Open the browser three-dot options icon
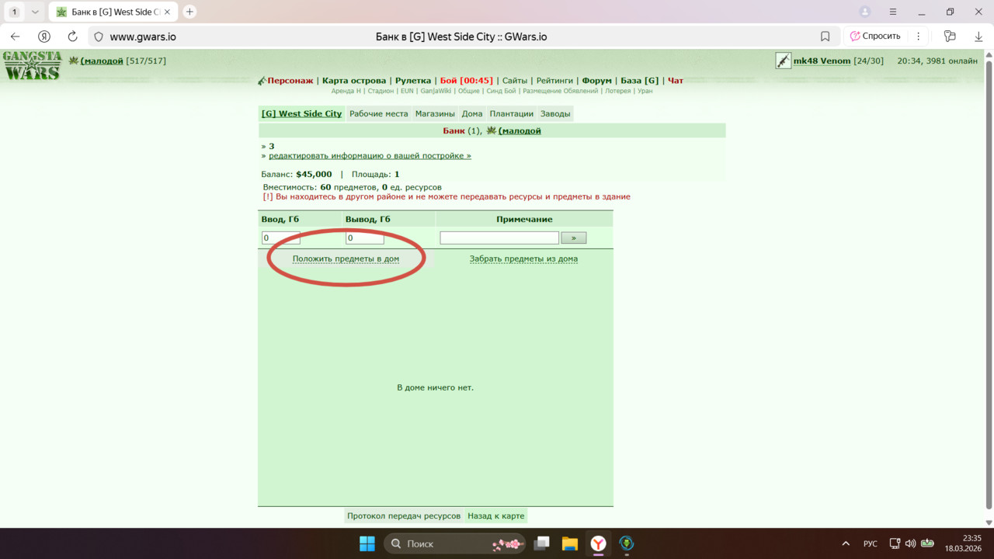The image size is (994, 559). click(918, 36)
